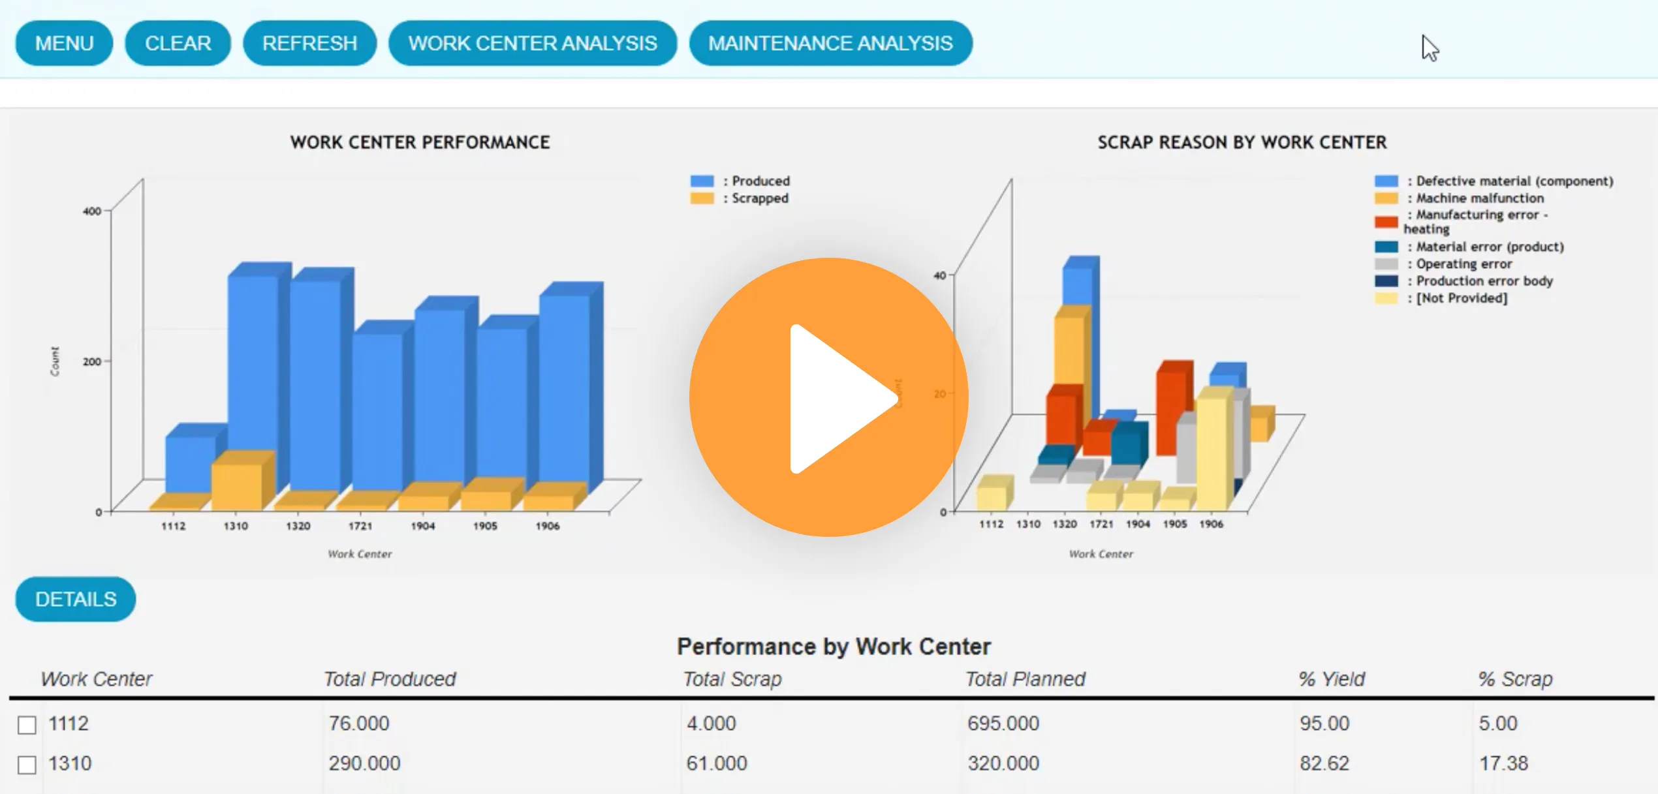Click Total Produced value 290.000
Viewport: 1658px width, 794px height.
[x=364, y=763]
